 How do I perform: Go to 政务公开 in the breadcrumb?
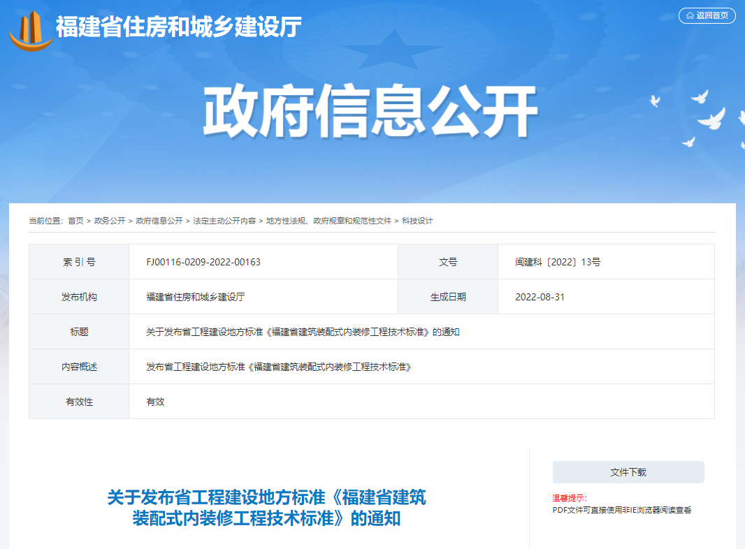[x=110, y=221]
